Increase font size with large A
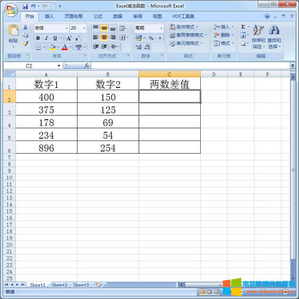299x299 pixels. tap(69, 38)
